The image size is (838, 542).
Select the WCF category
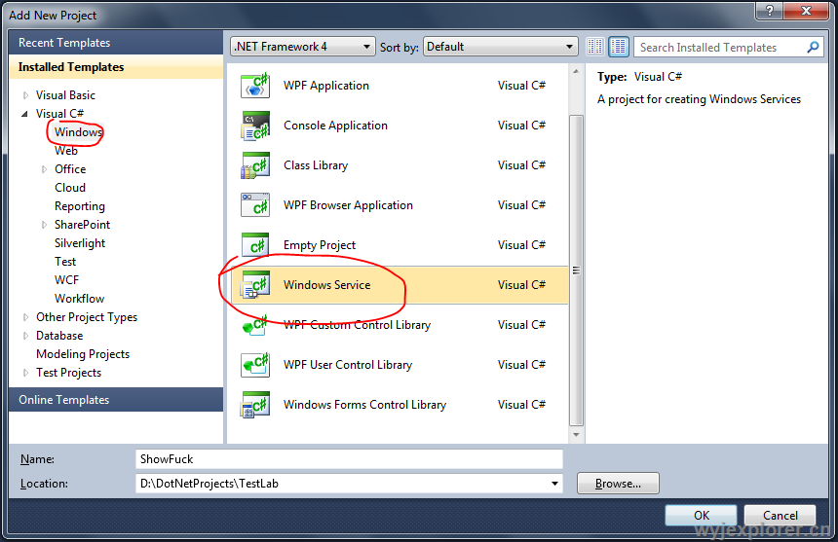67,280
